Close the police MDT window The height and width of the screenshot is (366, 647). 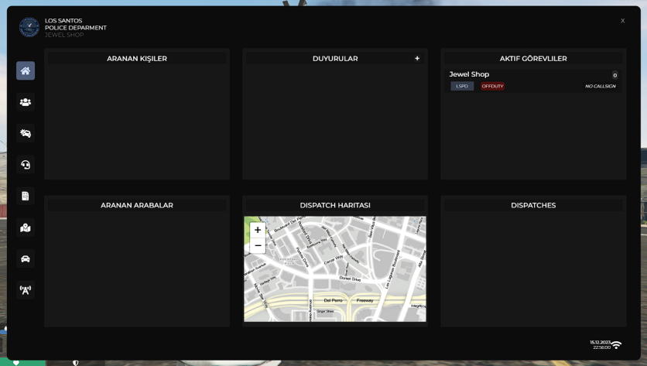coord(623,21)
